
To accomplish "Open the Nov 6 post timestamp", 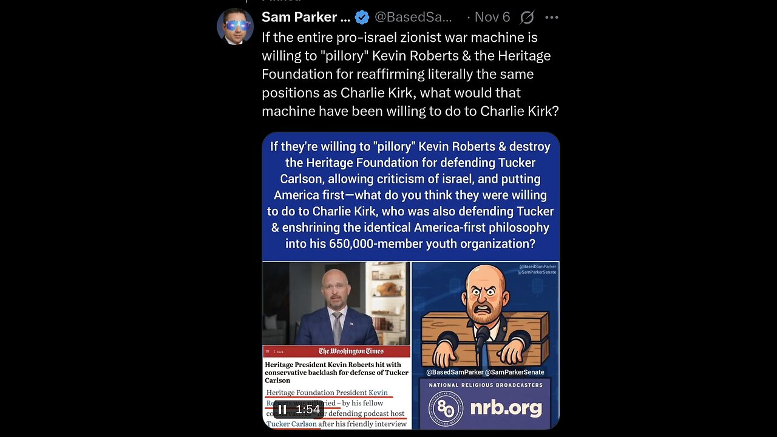I will click(x=492, y=17).
